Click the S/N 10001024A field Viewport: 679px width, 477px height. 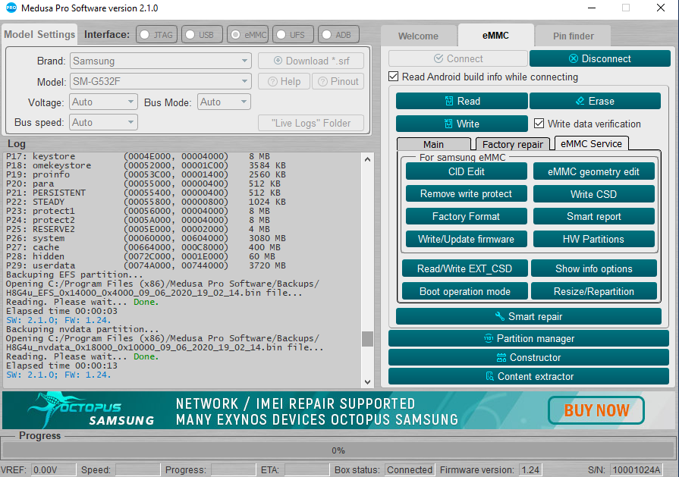(x=636, y=469)
